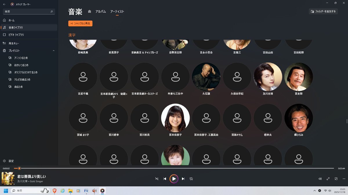
Task: Toggle repeat mode in the player bar
Action: point(191,179)
